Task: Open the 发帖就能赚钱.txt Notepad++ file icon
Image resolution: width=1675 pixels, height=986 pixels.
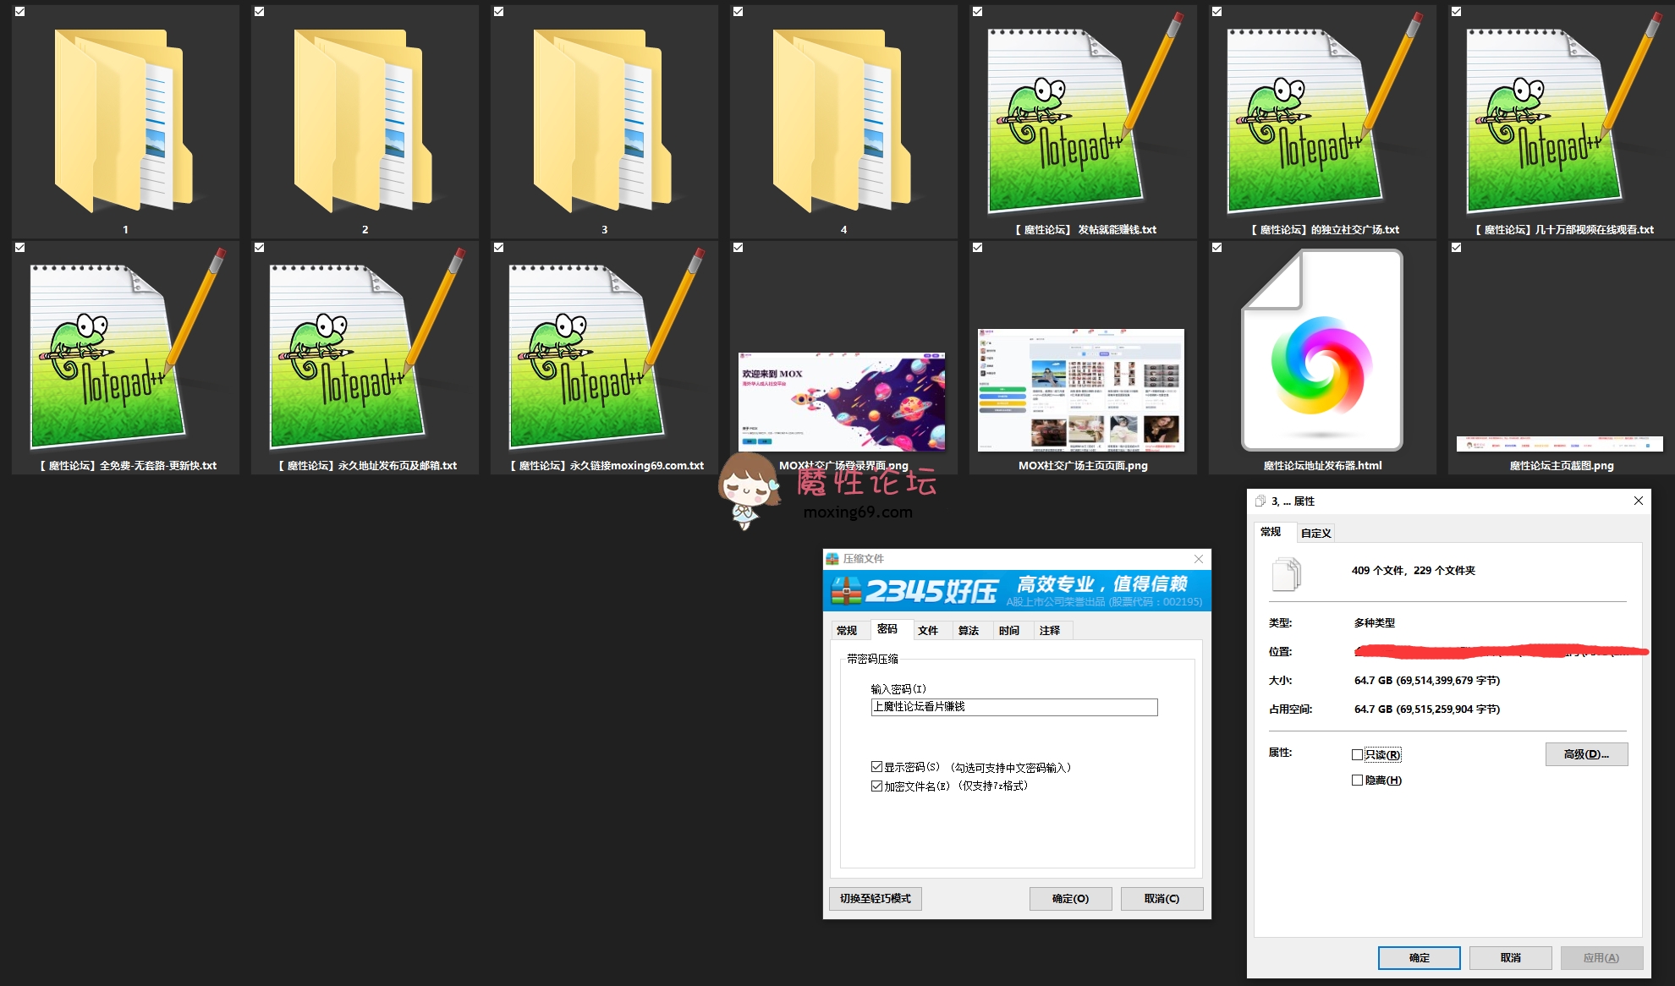Action: [1085, 114]
